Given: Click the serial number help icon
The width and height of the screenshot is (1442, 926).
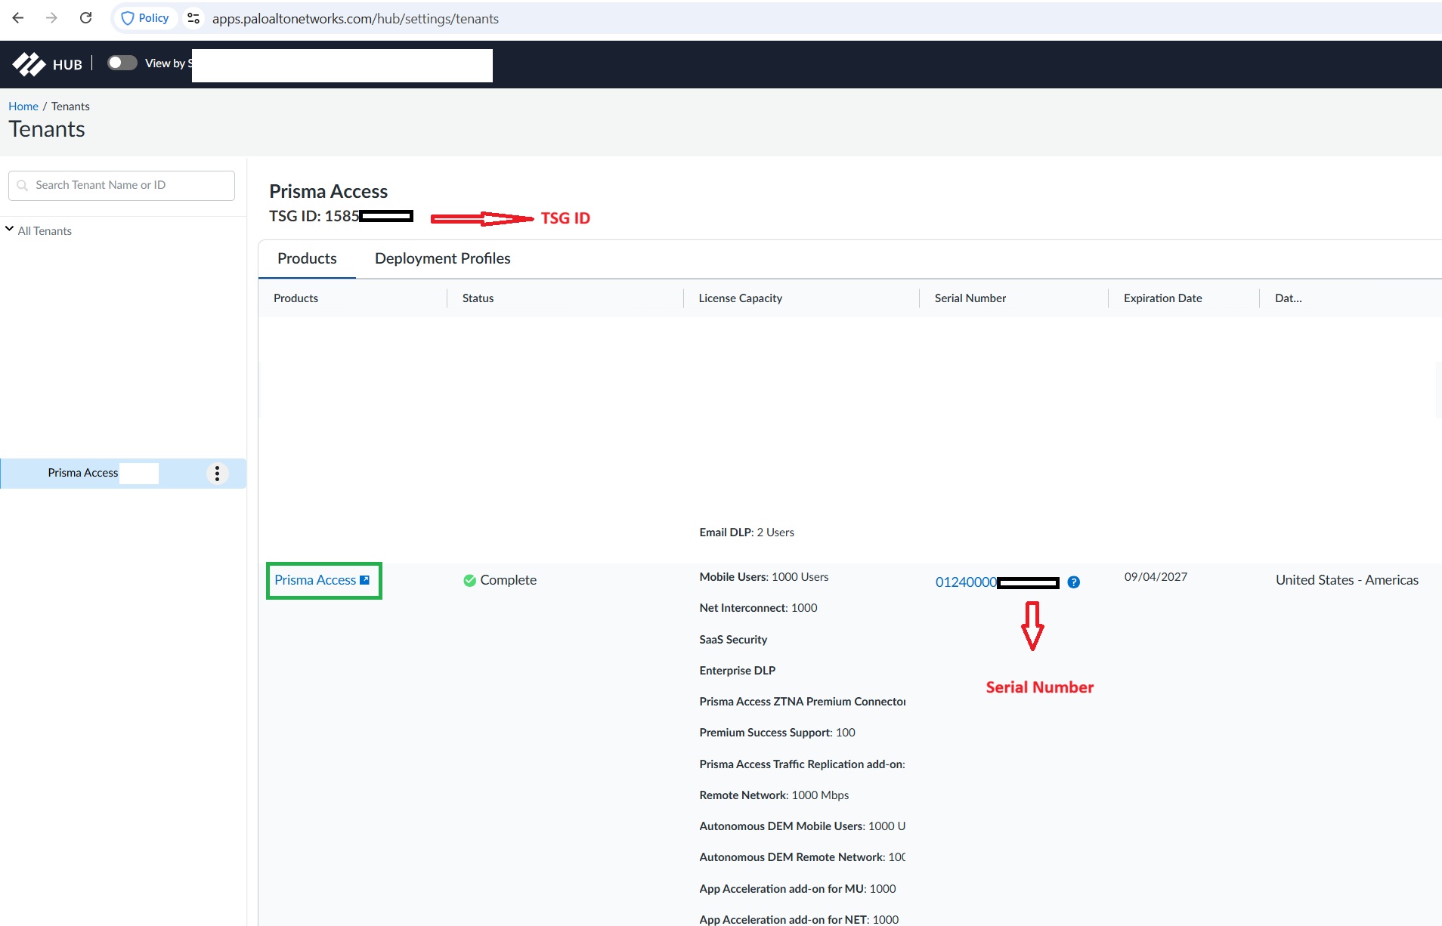Looking at the screenshot, I should (1073, 582).
